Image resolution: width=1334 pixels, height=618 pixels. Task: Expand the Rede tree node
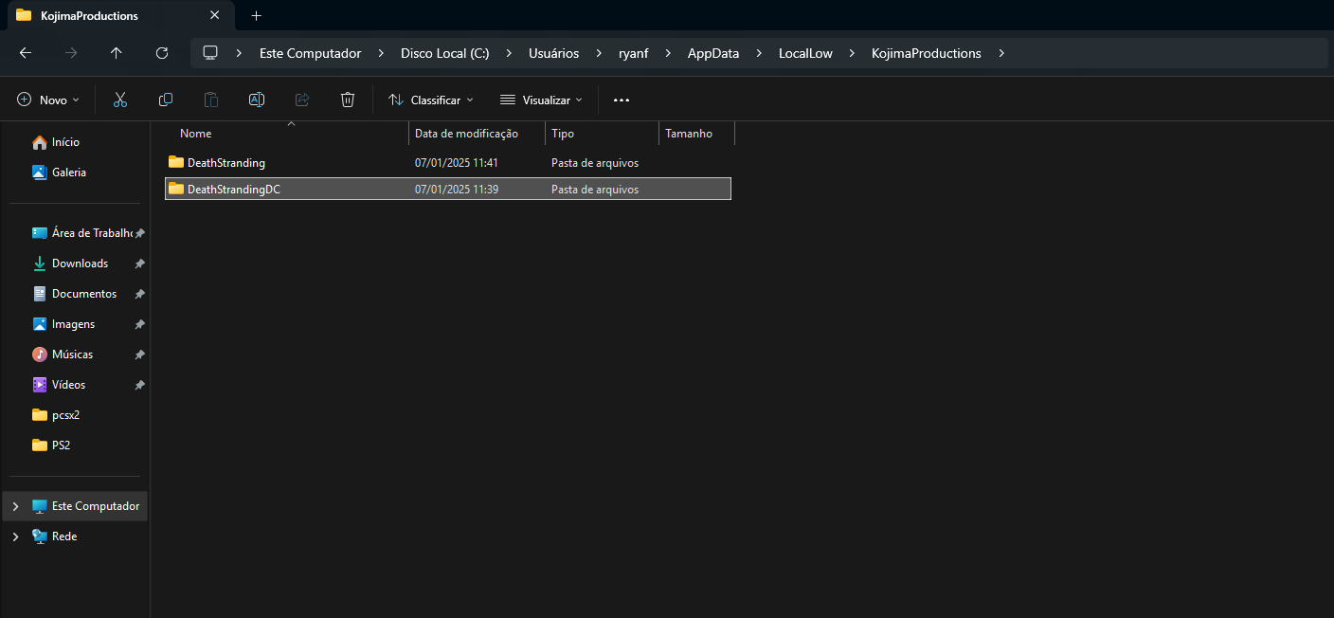click(15, 536)
